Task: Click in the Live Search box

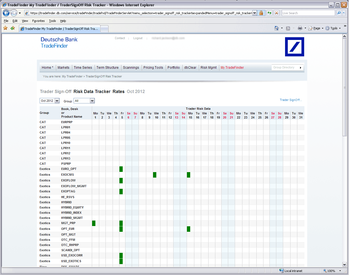Action: tap(308, 13)
